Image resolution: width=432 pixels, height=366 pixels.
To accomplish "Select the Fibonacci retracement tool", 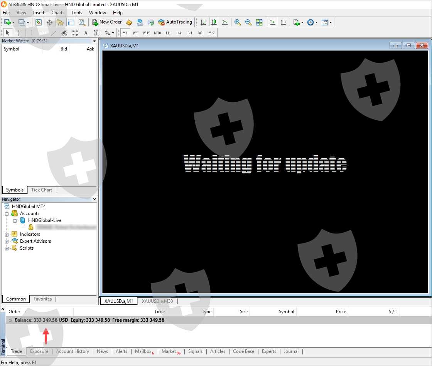I will (x=75, y=33).
